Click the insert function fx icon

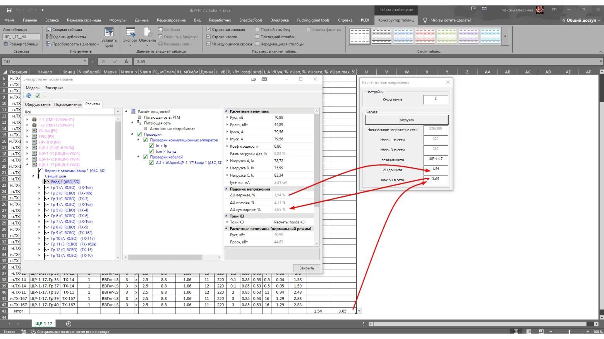(126, 61)
